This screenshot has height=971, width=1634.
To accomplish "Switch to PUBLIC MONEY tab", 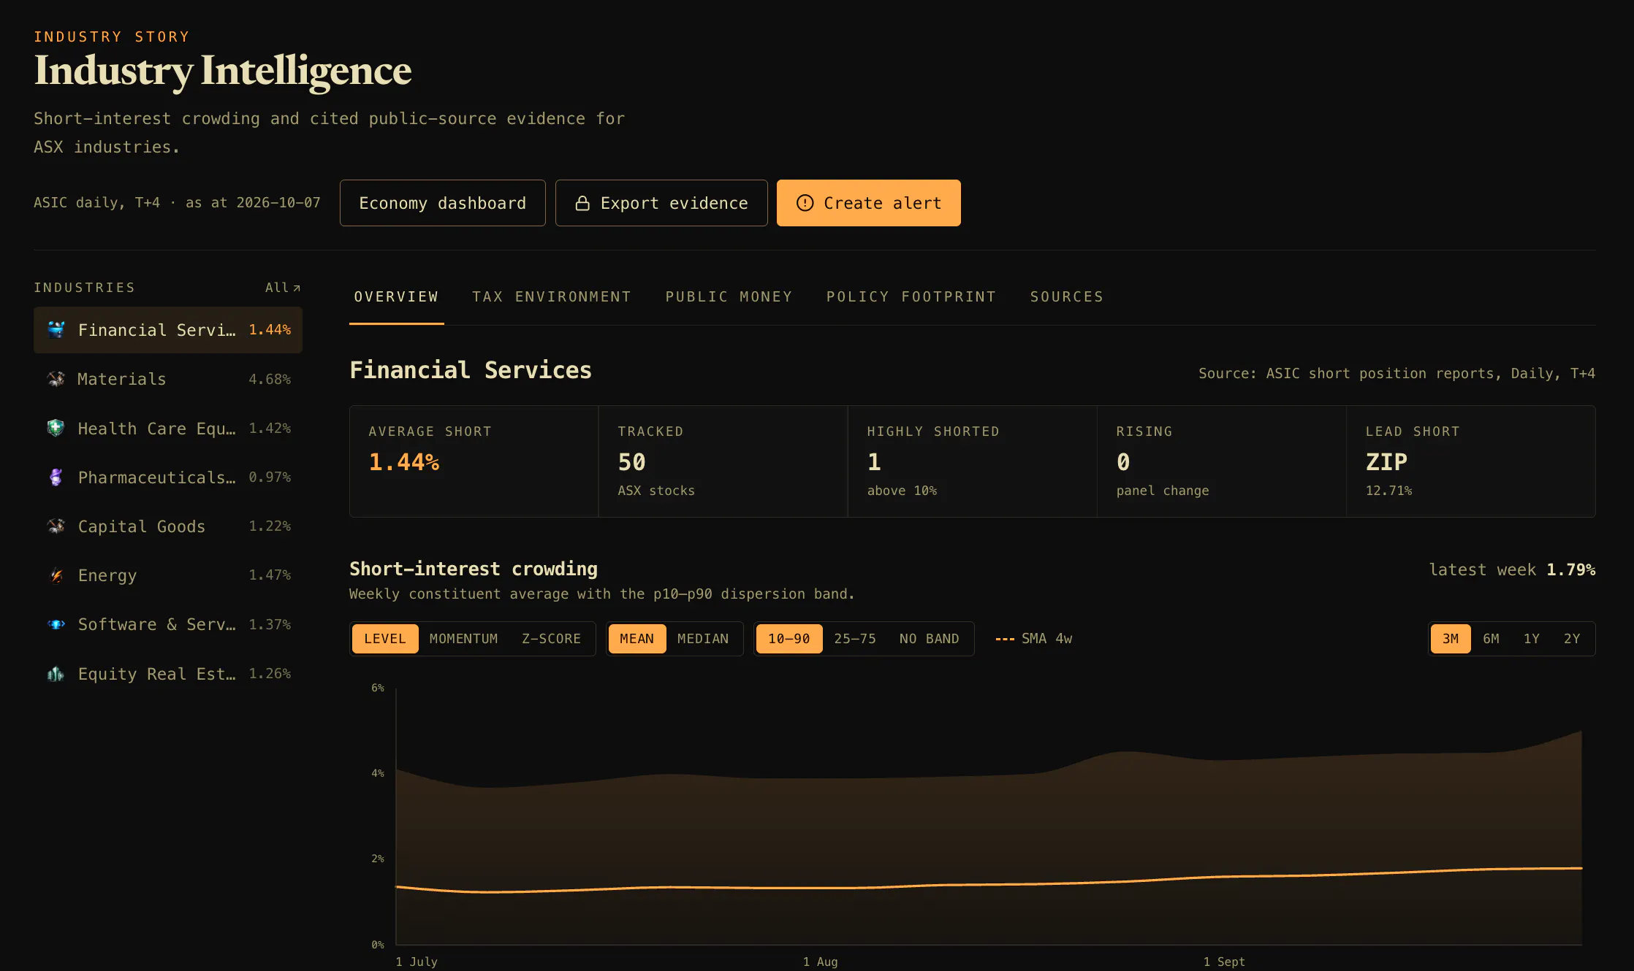I will (x=729, y=297).
